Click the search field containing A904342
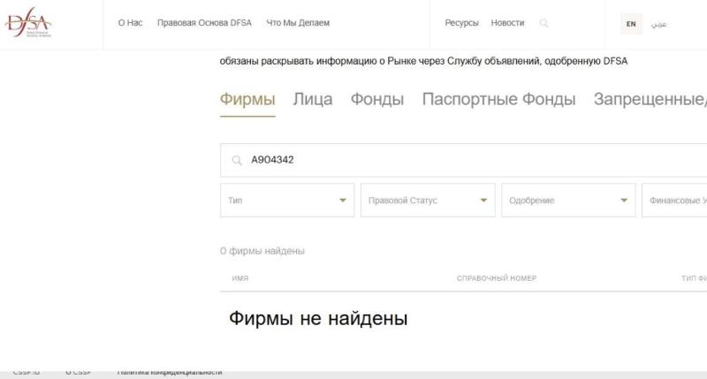The height and width of the screenshot is (379, 707). [x=463, y=160]
